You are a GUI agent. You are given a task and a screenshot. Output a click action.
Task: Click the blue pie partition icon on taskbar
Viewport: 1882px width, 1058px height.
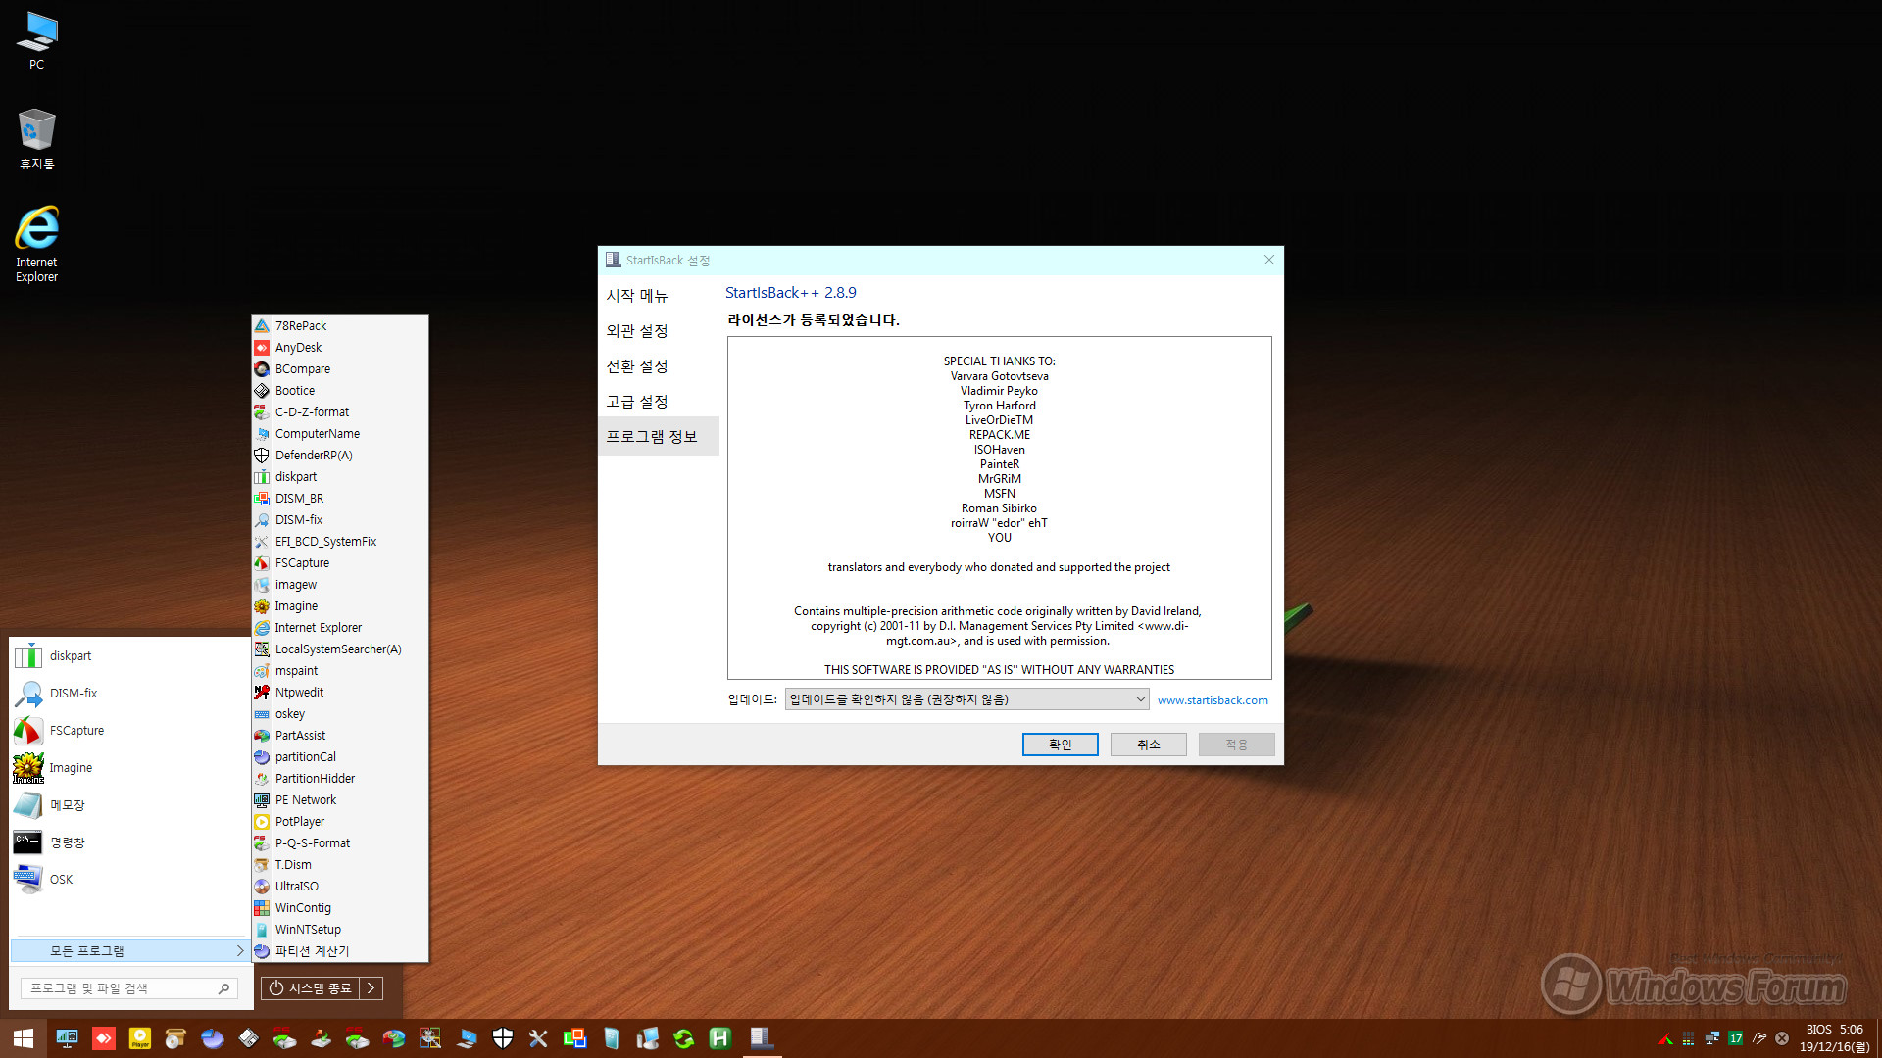tap(213, 1038)
